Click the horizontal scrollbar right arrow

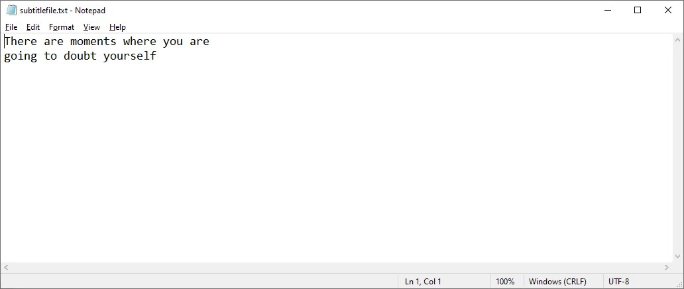pos(667,268)
